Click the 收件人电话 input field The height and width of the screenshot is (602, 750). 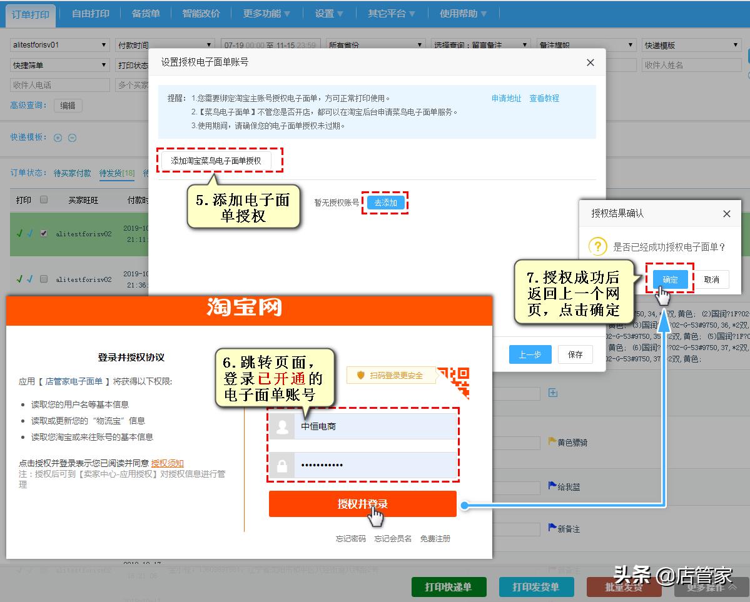click(59, 84)
